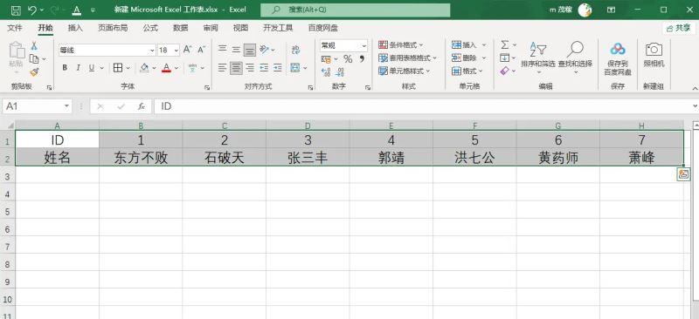699x319 pixels.
Task: Open the 公式 ribbon tab
Action: pos(150,28)
